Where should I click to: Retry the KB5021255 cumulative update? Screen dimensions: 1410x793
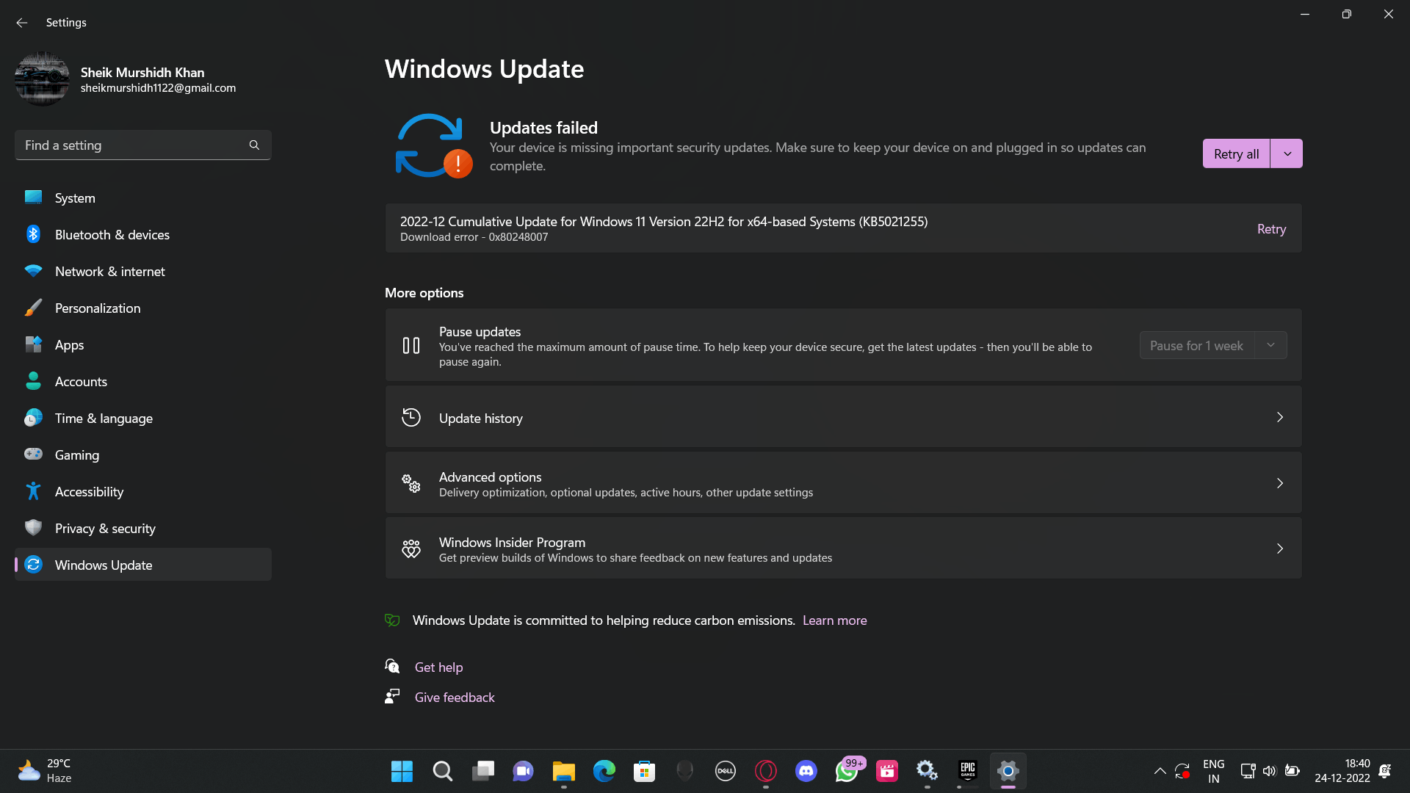click(1271, 229)
